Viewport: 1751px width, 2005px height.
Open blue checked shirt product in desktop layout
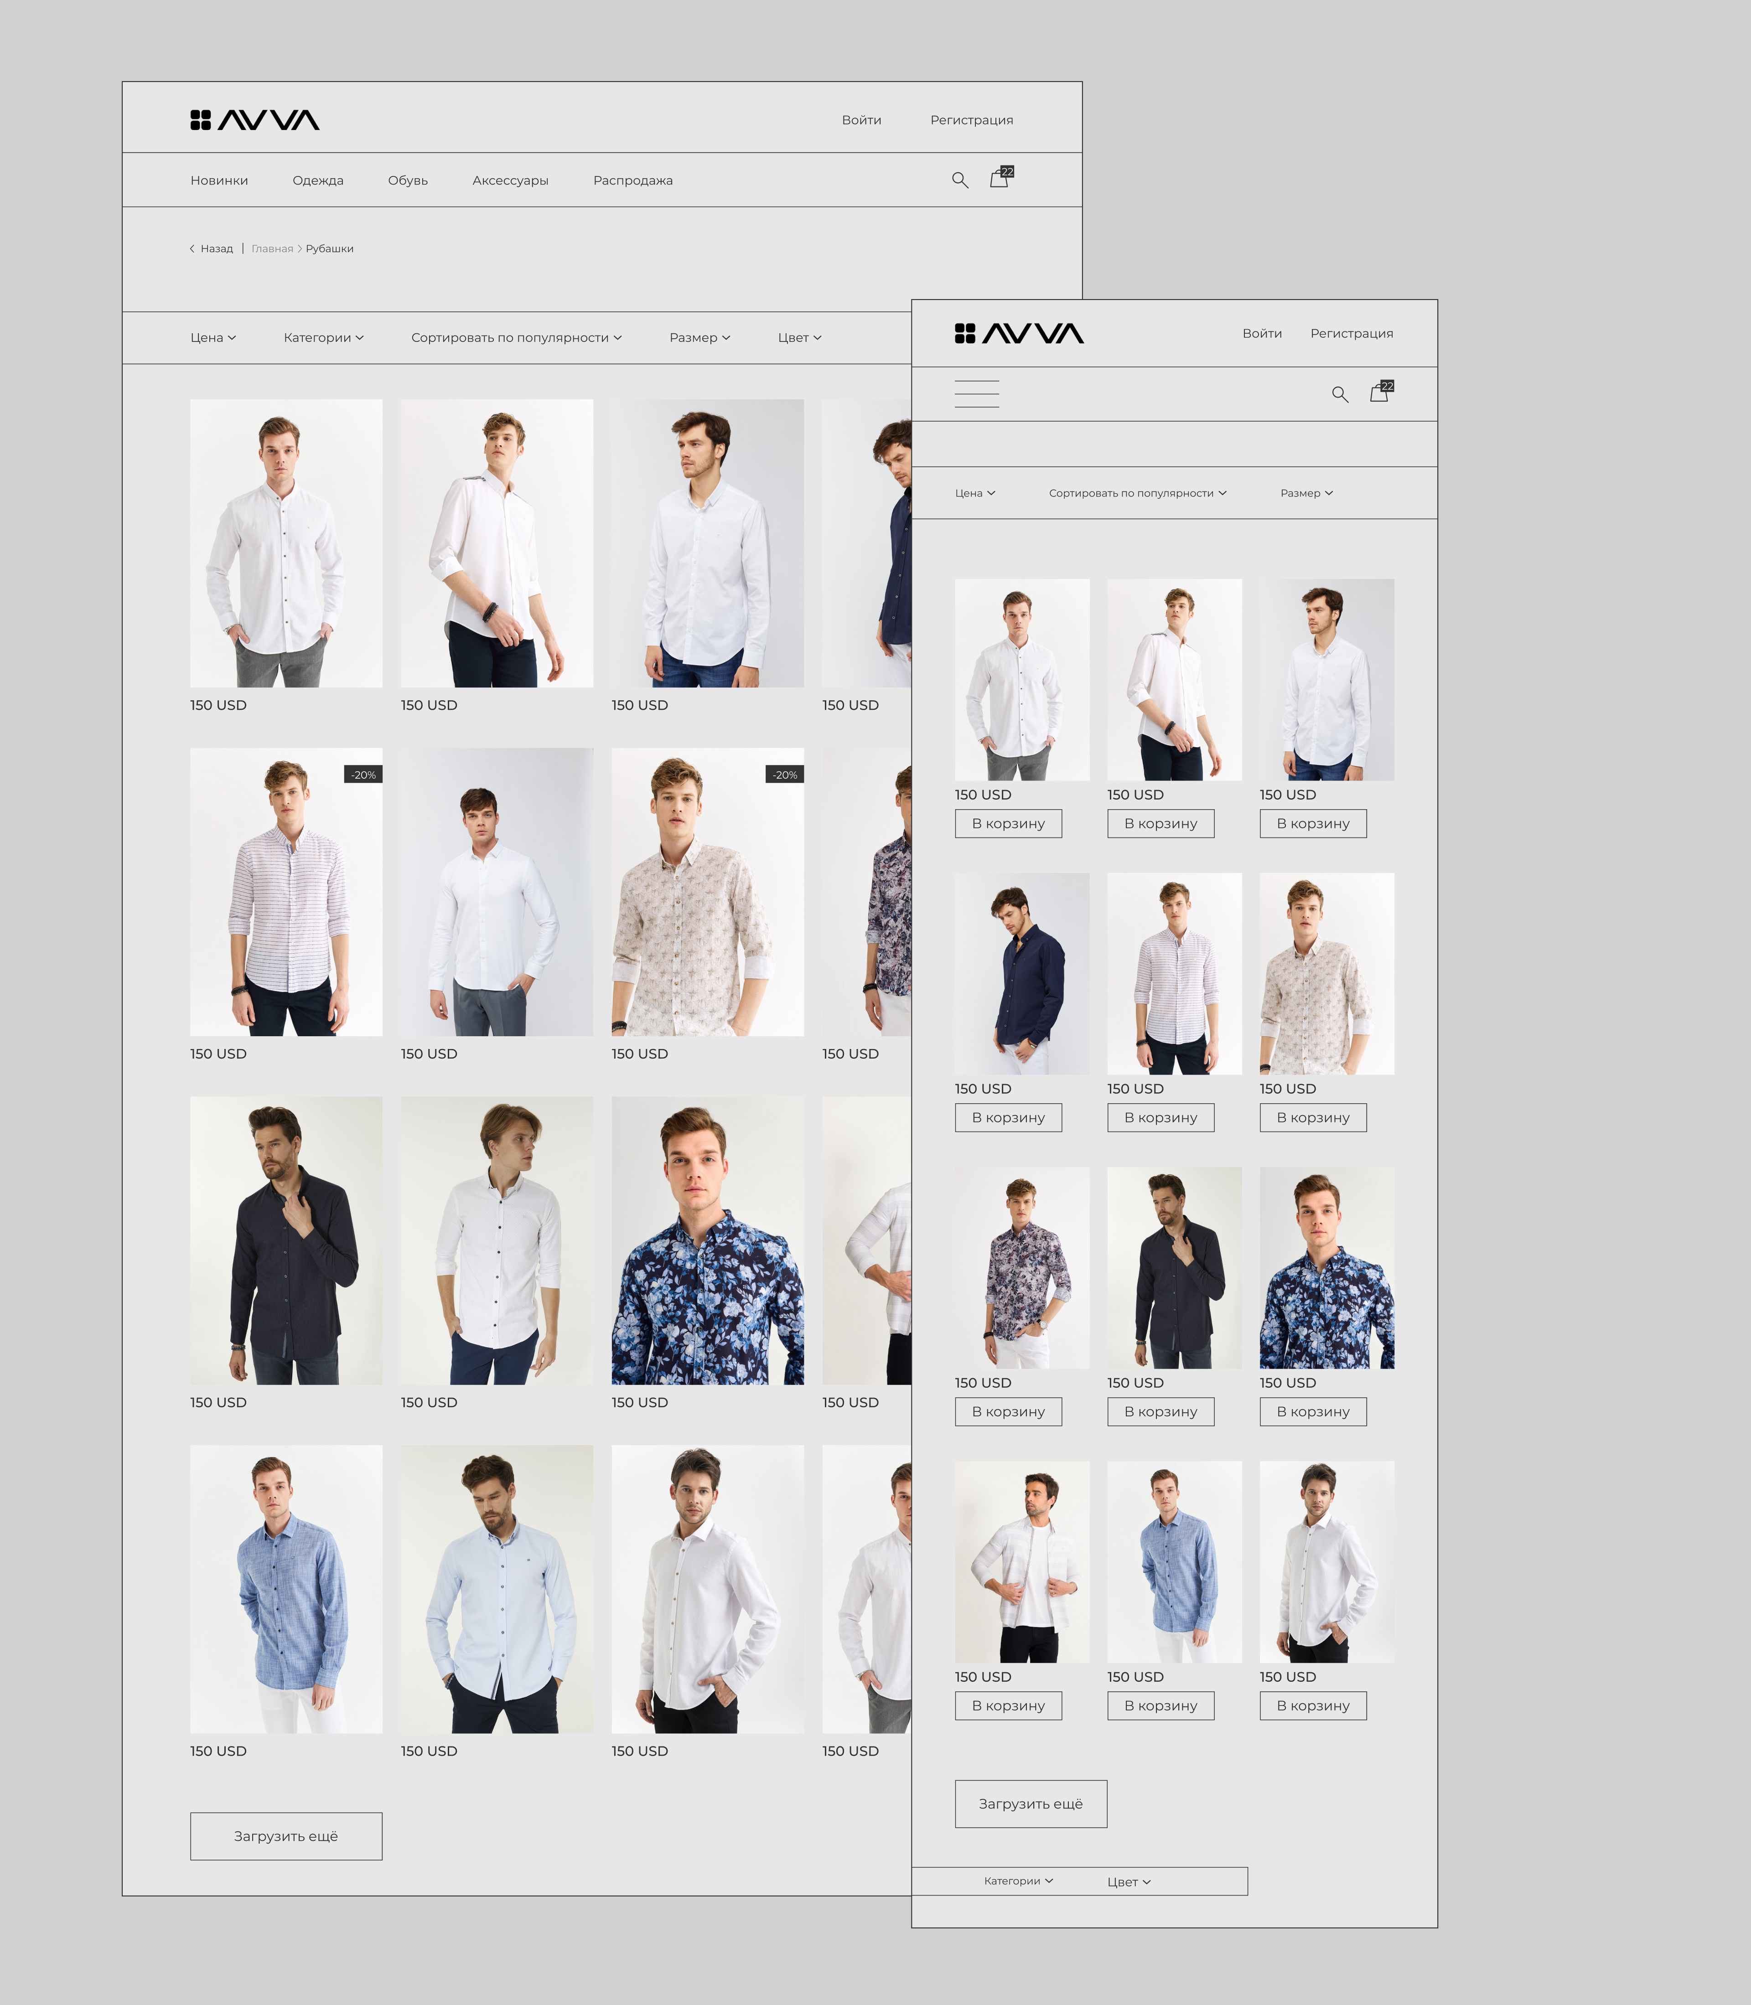pyautogui.click(x=286, y=1590)
